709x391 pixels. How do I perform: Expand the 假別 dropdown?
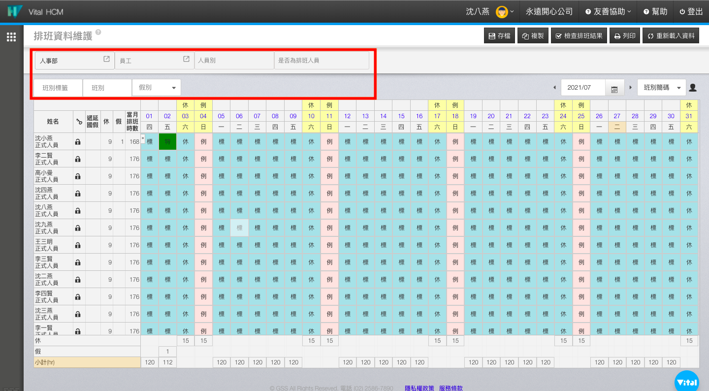(x=157, y=88)
